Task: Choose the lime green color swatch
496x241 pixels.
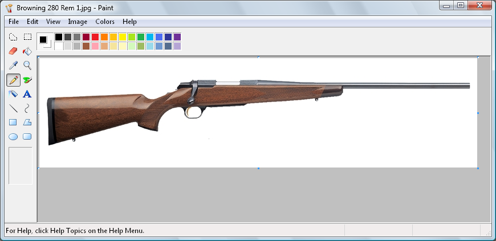Action: pos(132,37)
